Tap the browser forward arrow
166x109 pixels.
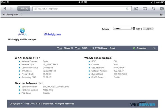tap(11, 8)
